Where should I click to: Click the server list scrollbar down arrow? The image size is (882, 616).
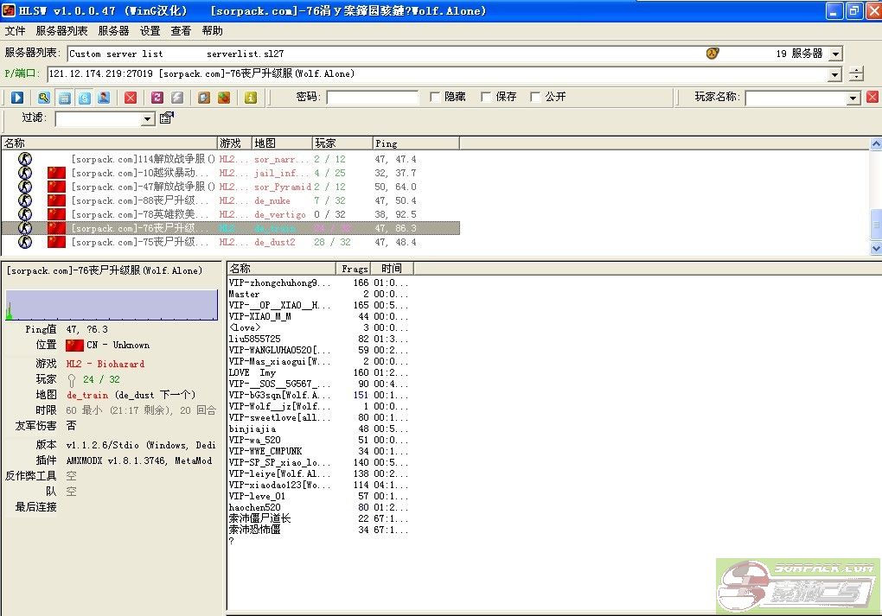pos(876,247)
